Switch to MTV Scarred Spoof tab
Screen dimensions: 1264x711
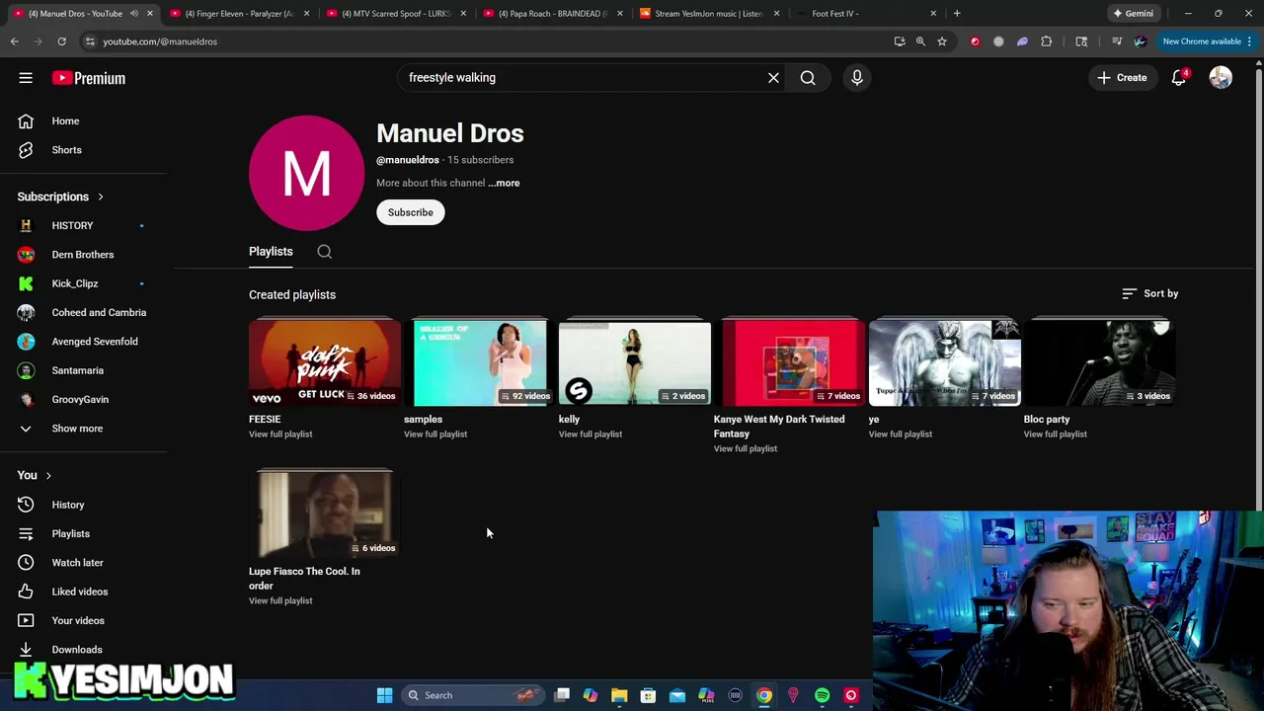[395, 14]
